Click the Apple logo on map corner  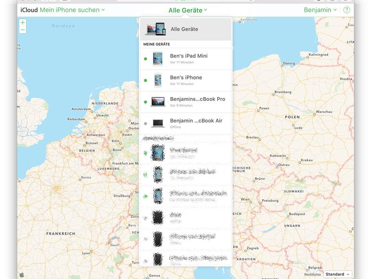22,275
